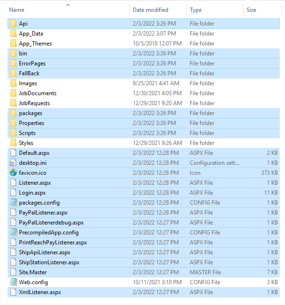Select the ShipApiListener.aspx file name
The image size is (285, 305).
click(45, 252)
